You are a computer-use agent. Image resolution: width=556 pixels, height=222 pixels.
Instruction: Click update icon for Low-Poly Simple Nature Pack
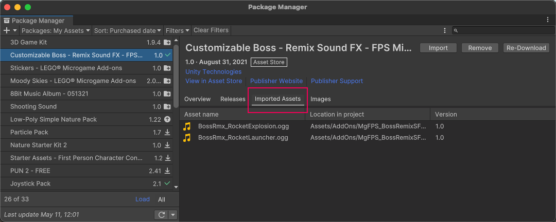167,119
